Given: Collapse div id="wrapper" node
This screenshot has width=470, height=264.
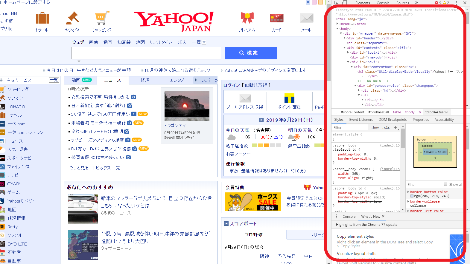Looking at the screenshot, I should pos(341,33).
